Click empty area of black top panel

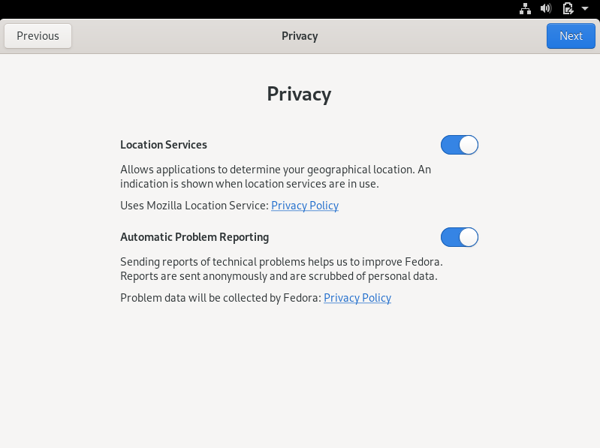(249, 8)
